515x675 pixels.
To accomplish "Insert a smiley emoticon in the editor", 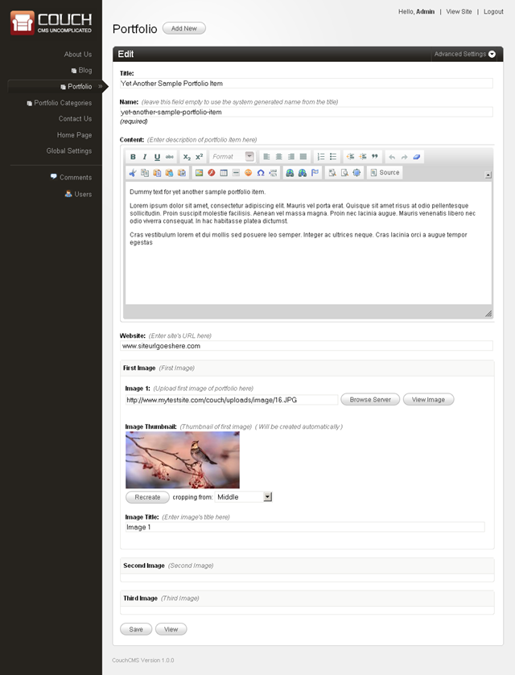I will pos(249,173).
